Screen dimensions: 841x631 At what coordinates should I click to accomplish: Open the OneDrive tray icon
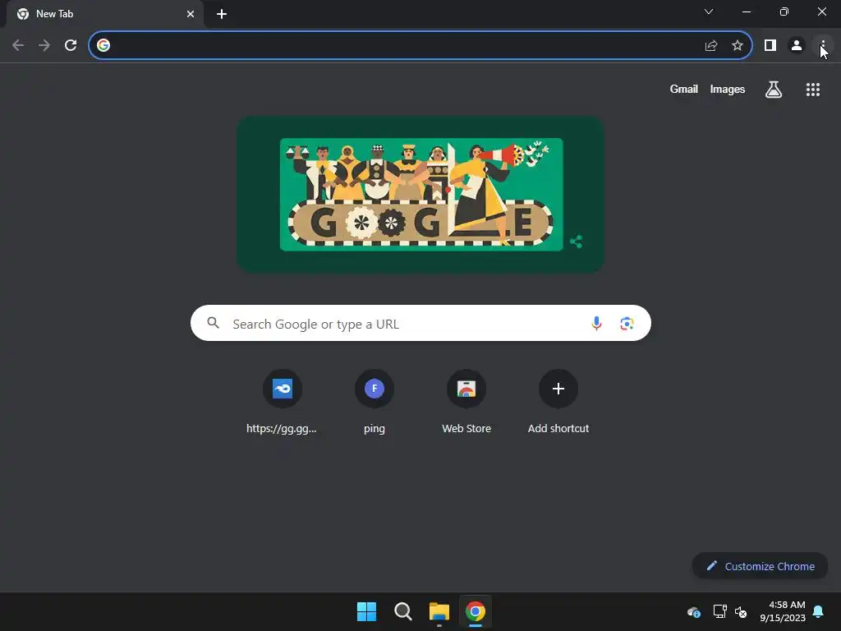(x=693, y=611)
